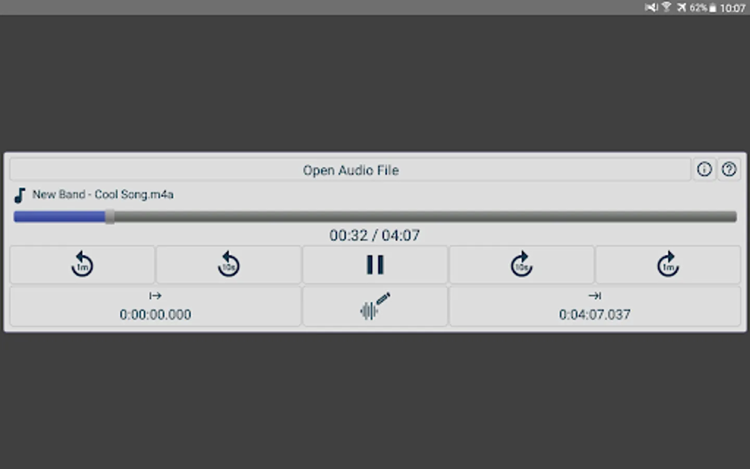Tap the 10:07 clock in status bar
This screenshot has height=469, width=750.
pos(732,8)
